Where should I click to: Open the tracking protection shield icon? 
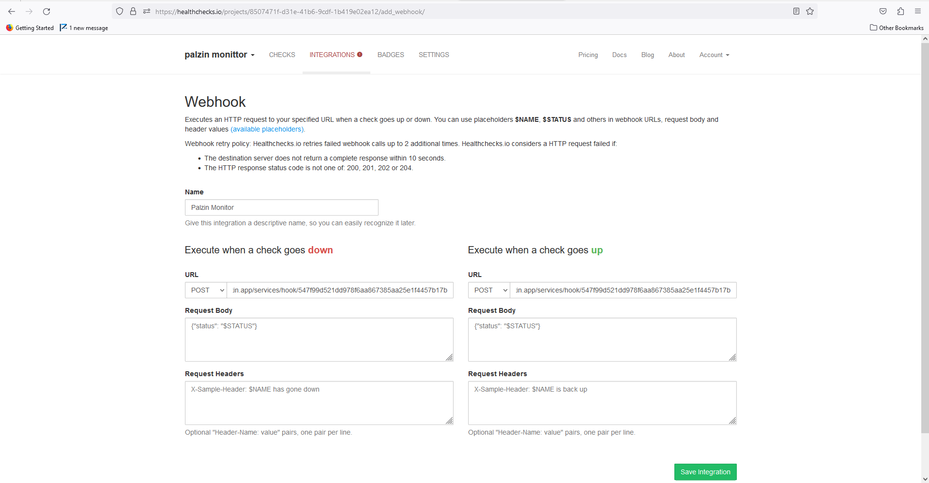[120, 11]
